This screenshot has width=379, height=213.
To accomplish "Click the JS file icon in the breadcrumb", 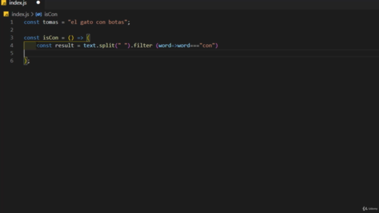I will point(7,14).
